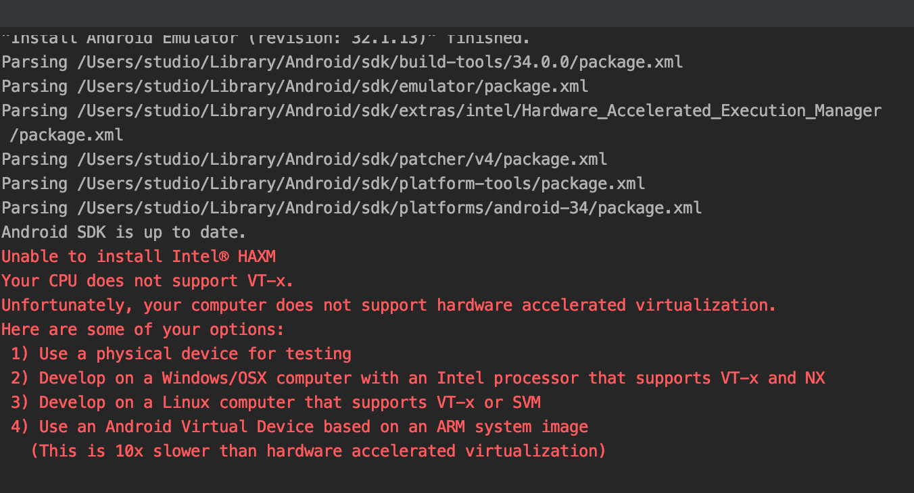Click 'Your CPU does not support VT-x.' line
Screen dimensions: 914x493
[x=147, y=281]
